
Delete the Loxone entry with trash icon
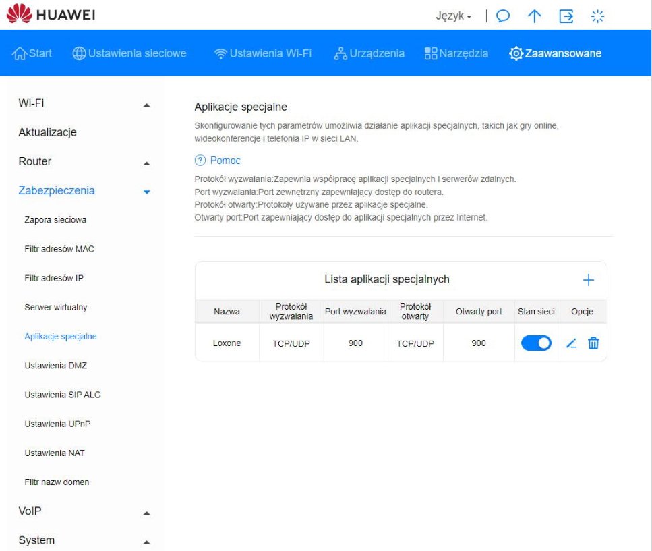pos(593,343)
